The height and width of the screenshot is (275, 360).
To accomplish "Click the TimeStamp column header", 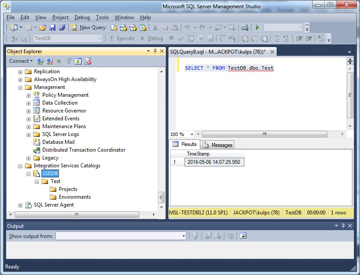I will (214, 154).
